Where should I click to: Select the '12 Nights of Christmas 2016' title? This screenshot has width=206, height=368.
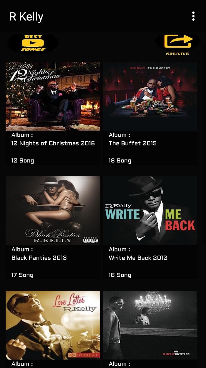point(53,144)
